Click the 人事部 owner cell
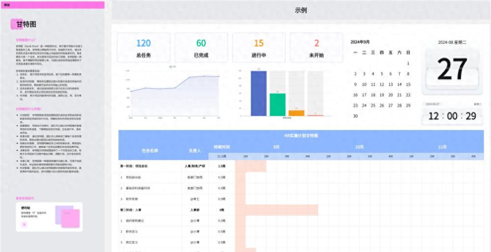491x252 pixels. pyautogui.click(x=195, y=210)
